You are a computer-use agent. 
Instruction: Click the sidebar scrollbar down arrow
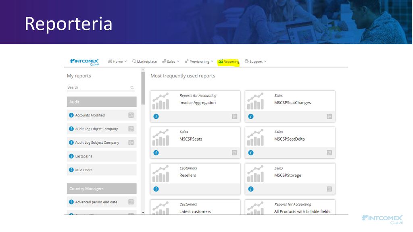tap(143, 213)
